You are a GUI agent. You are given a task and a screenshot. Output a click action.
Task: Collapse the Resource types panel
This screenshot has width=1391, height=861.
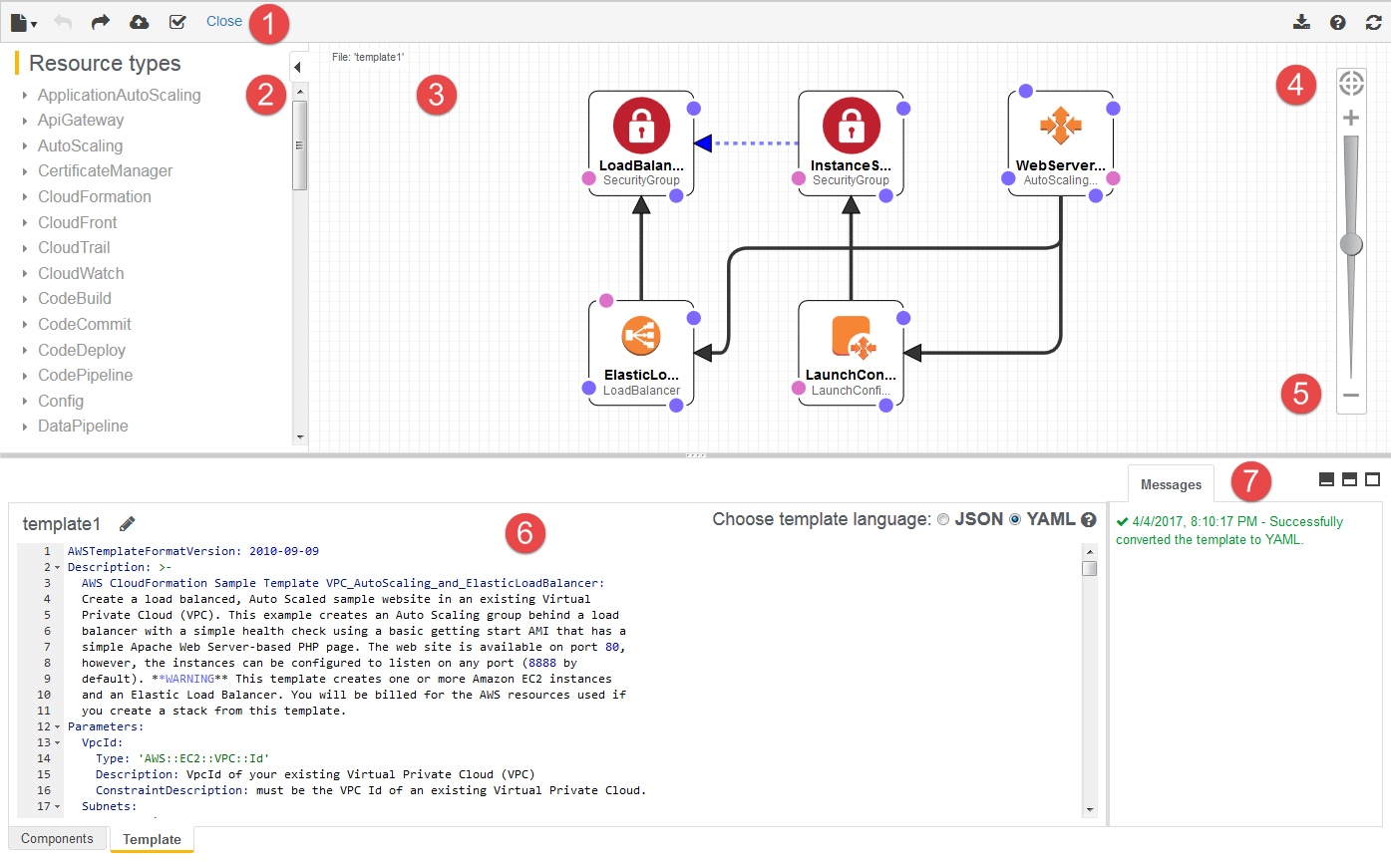pyautogui.click(x=298, y=67)
